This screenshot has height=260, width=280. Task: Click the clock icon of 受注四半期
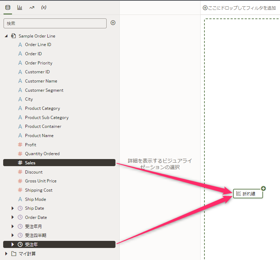tap(20, 235)
